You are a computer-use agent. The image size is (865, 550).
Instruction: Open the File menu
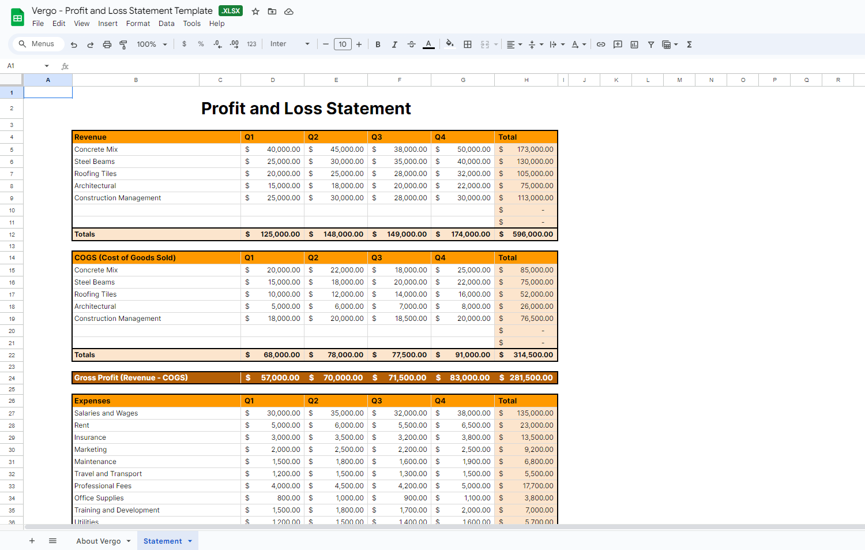tap(38, 24)
